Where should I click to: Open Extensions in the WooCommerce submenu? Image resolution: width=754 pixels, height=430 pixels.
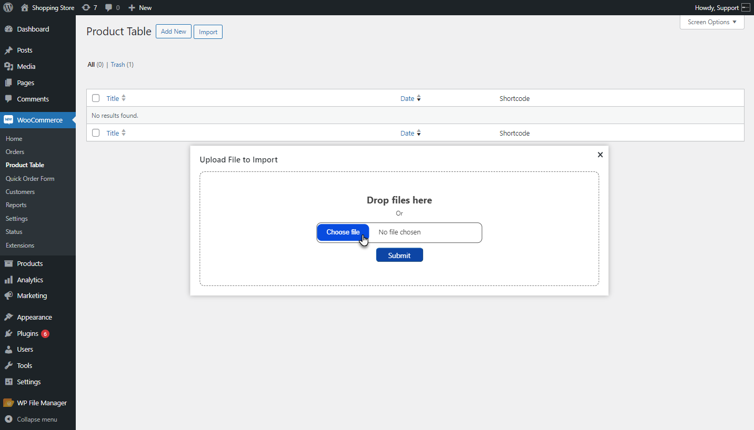(20, 245)
